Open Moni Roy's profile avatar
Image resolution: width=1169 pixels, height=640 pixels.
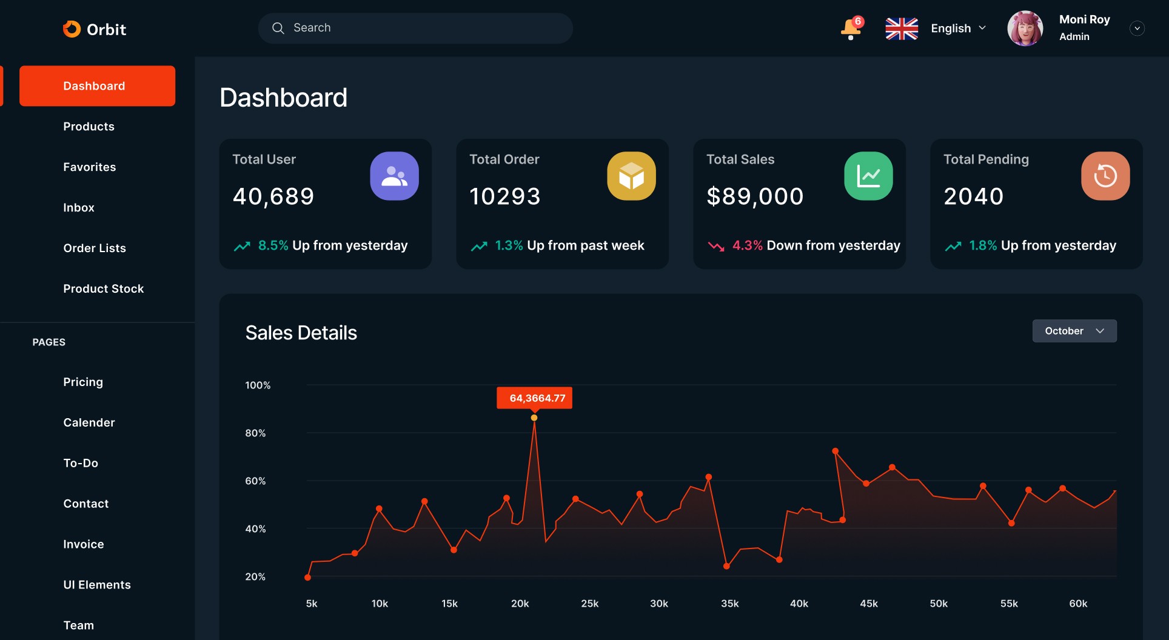coord(1025,28)
